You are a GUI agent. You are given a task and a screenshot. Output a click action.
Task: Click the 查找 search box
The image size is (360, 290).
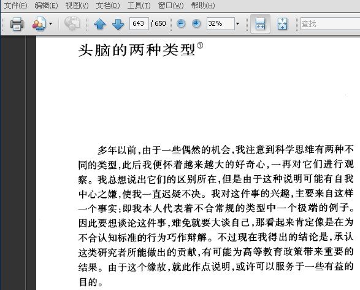pos(330,23)
